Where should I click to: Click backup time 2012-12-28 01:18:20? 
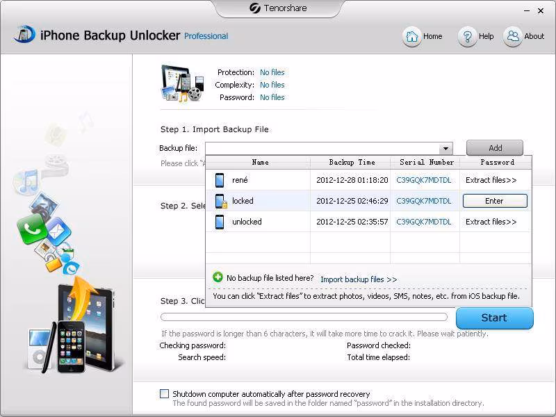coord(352,180)
